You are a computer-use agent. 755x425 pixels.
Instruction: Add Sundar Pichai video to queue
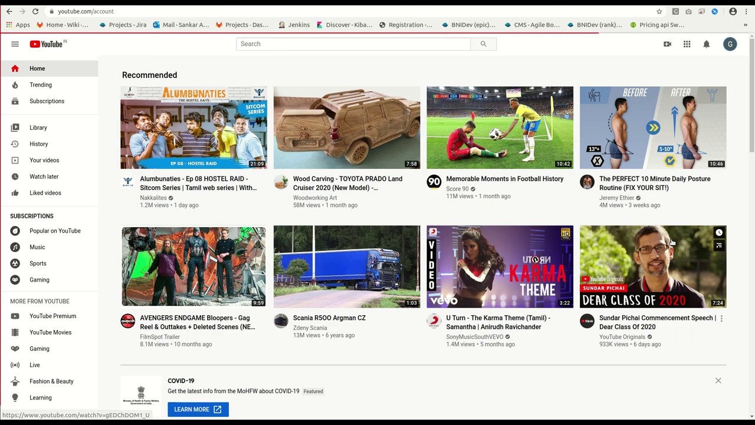[x=718, y=246]
